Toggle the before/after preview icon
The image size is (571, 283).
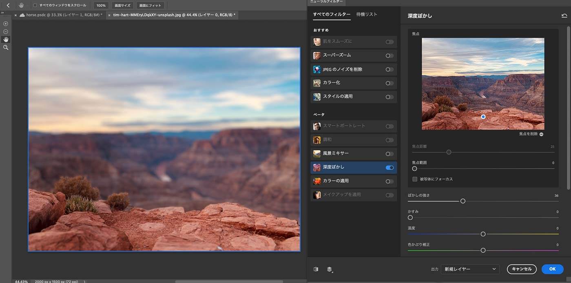pyautogui.click(x=316, y=269)
